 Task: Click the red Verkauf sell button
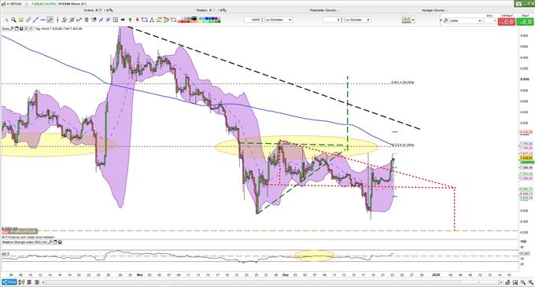pos(507,22)
